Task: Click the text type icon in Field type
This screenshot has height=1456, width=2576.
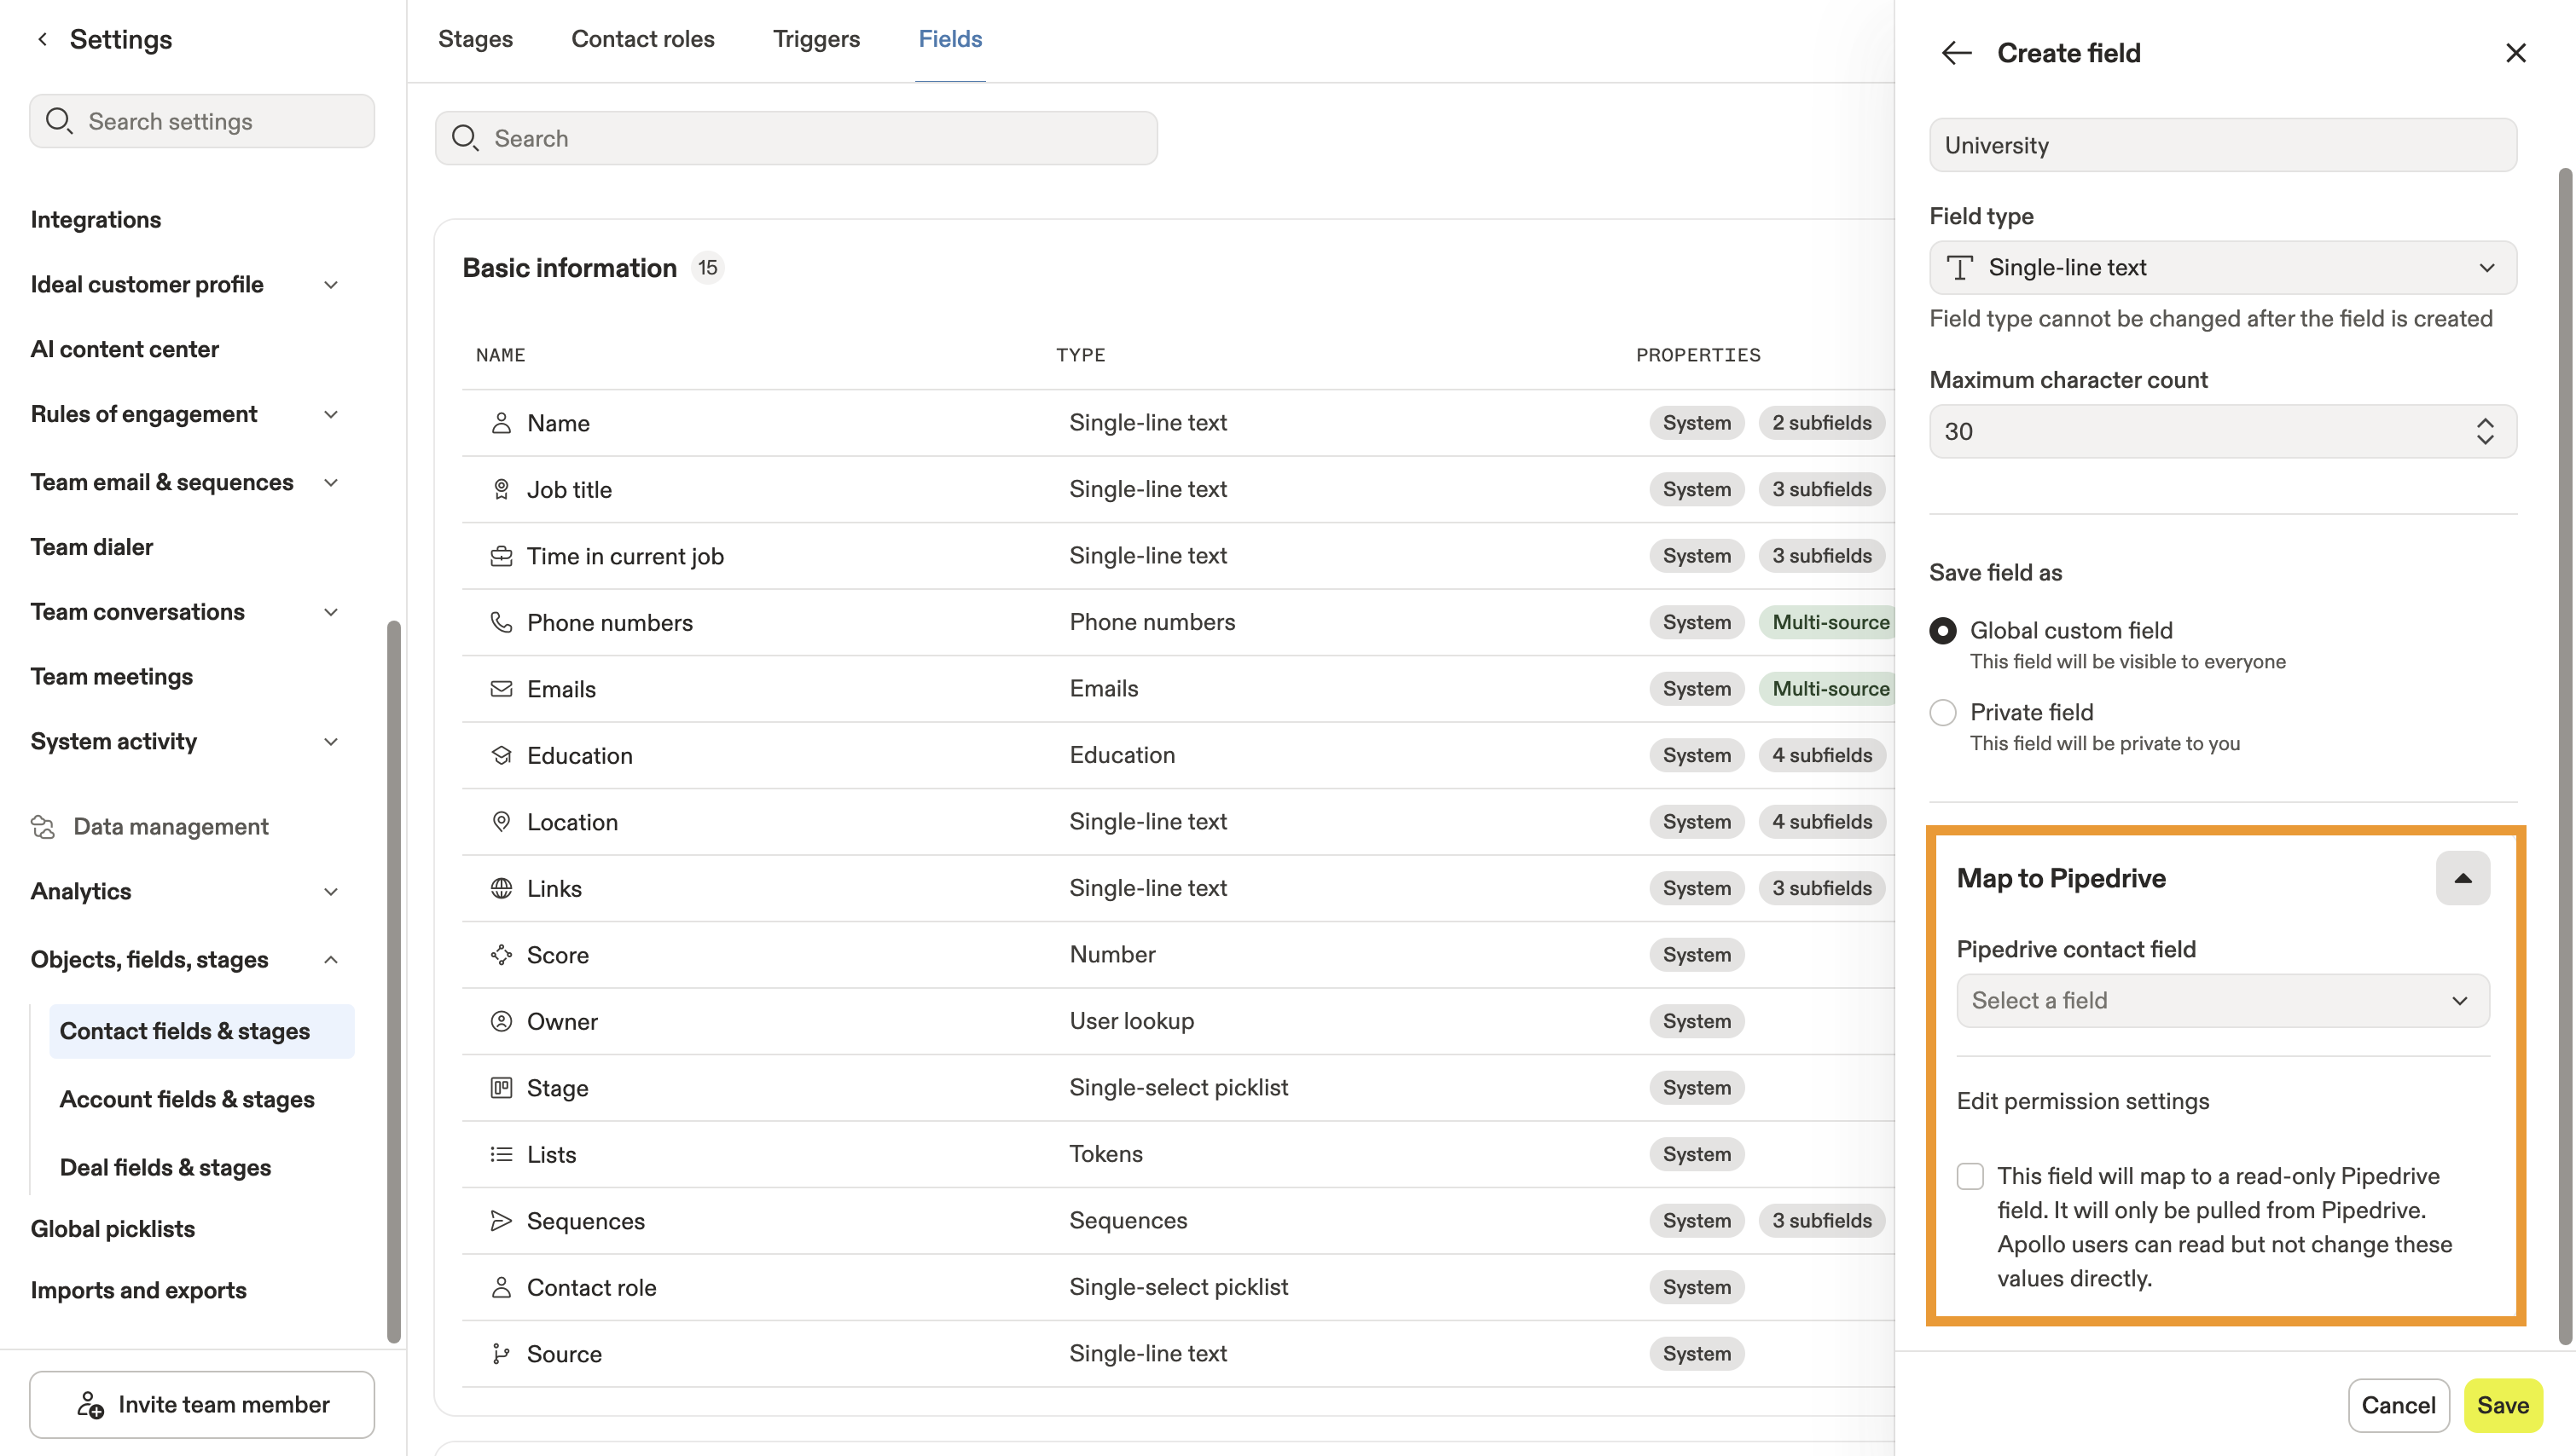Action: click(x=1960, y=267)
